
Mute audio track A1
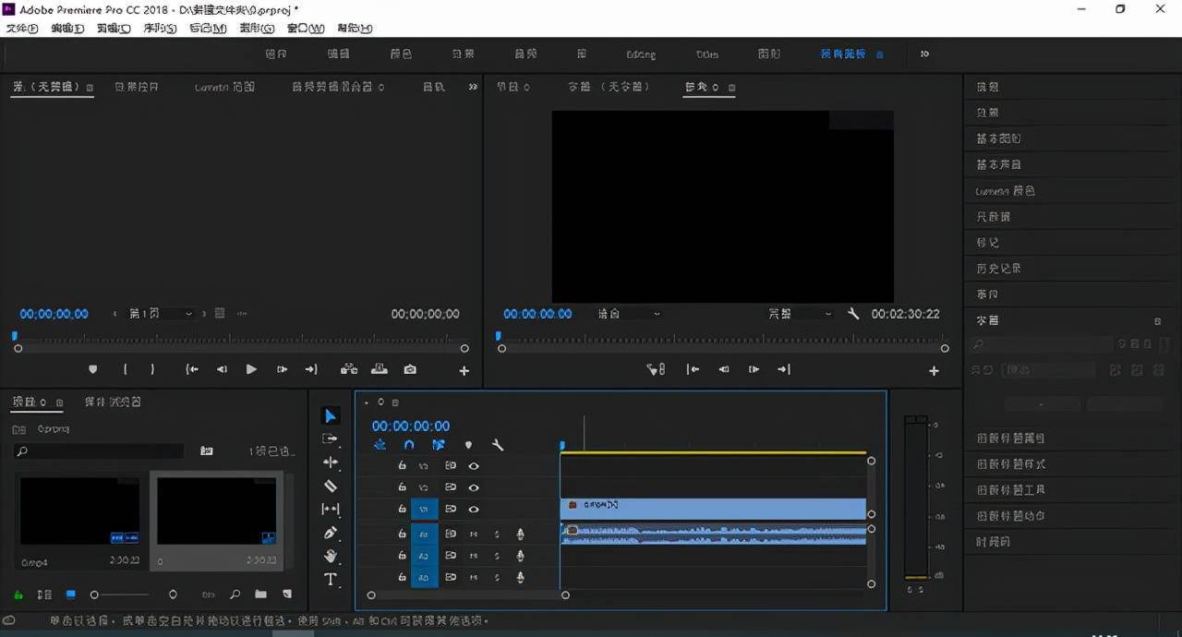474,533
